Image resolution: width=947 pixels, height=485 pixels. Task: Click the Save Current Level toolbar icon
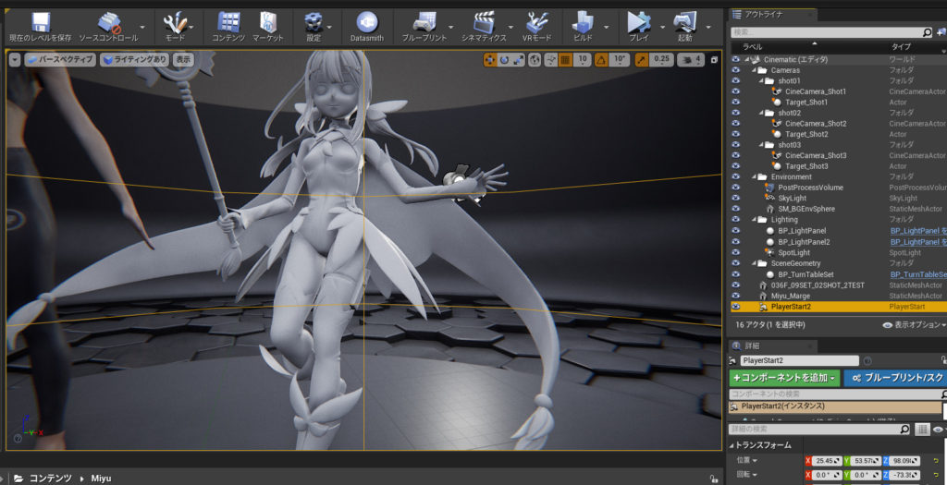(40, 22)
